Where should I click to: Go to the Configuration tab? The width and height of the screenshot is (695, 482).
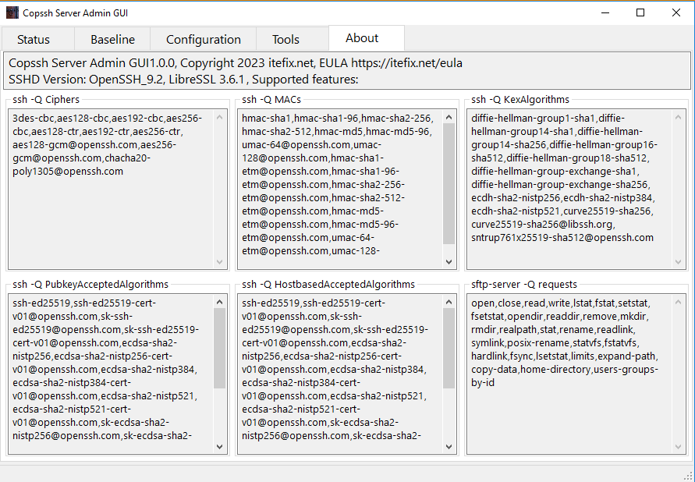pyautogui.click(x=204, y=40)
